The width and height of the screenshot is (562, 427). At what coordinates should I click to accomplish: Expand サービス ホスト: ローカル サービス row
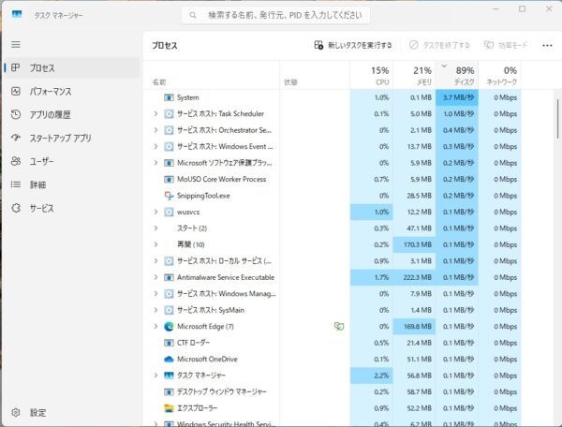pyautogui.click(x=155, y=260)
